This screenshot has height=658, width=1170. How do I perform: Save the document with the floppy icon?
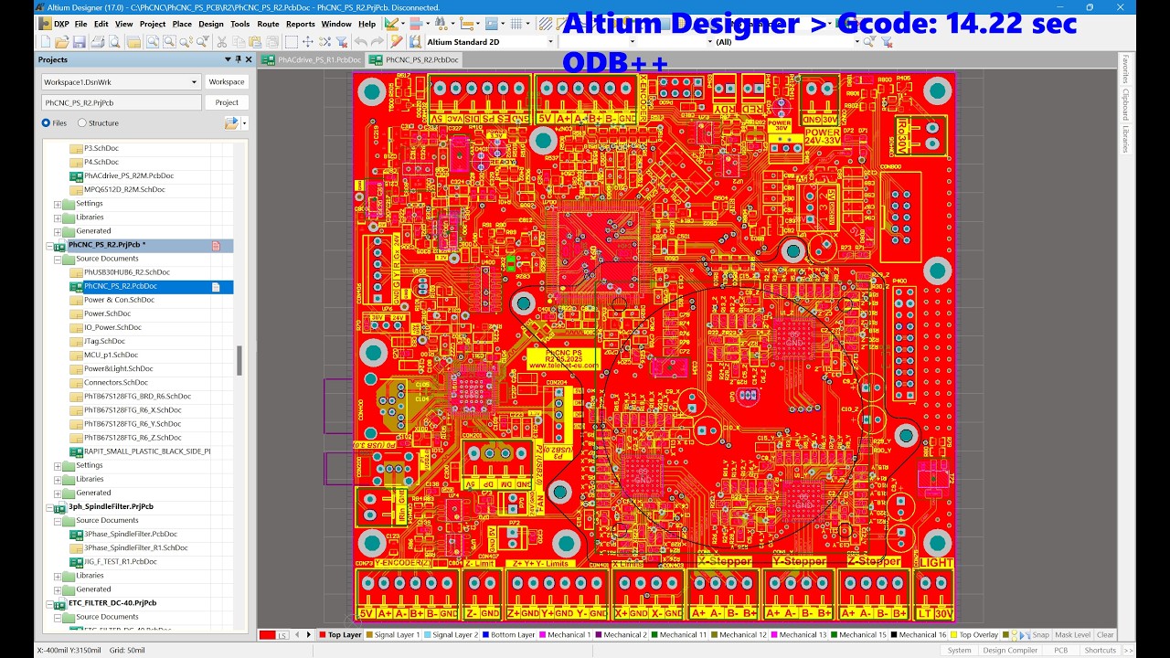(80, 42)
